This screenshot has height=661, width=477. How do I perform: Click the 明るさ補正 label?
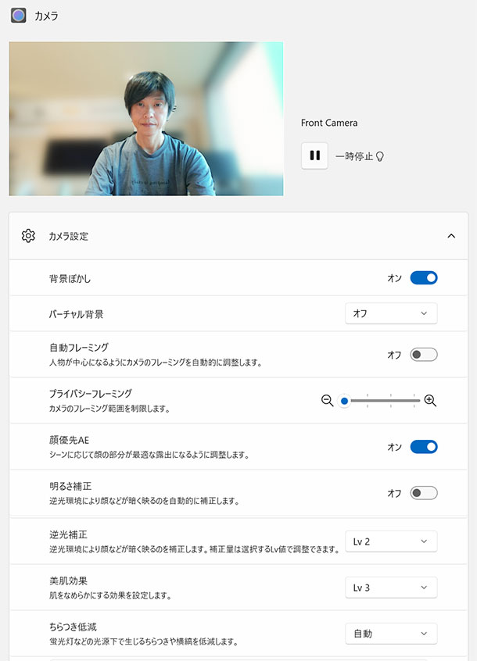click(70, 486)
